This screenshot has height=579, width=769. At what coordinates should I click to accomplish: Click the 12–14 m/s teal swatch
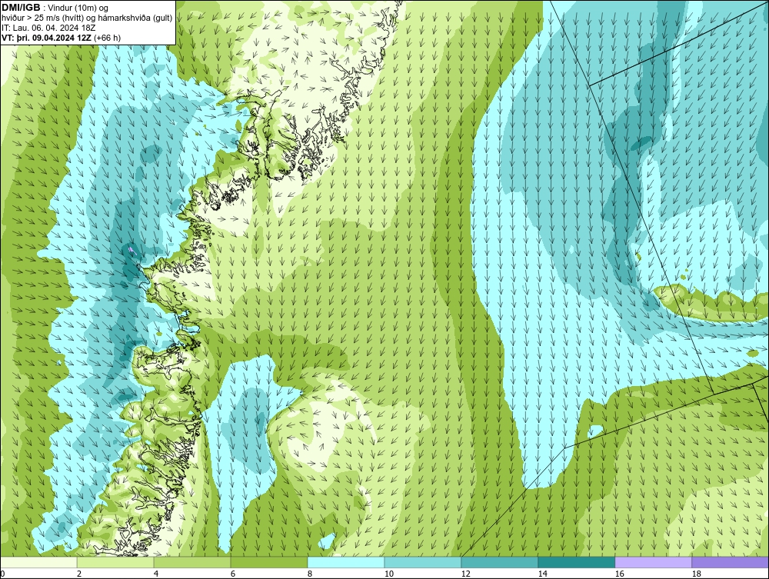pyautogui.click(x=499, y=562)
